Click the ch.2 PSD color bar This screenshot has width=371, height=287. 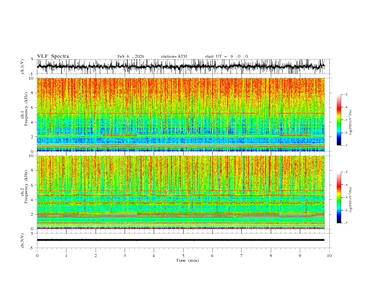[x=339, y=197]
